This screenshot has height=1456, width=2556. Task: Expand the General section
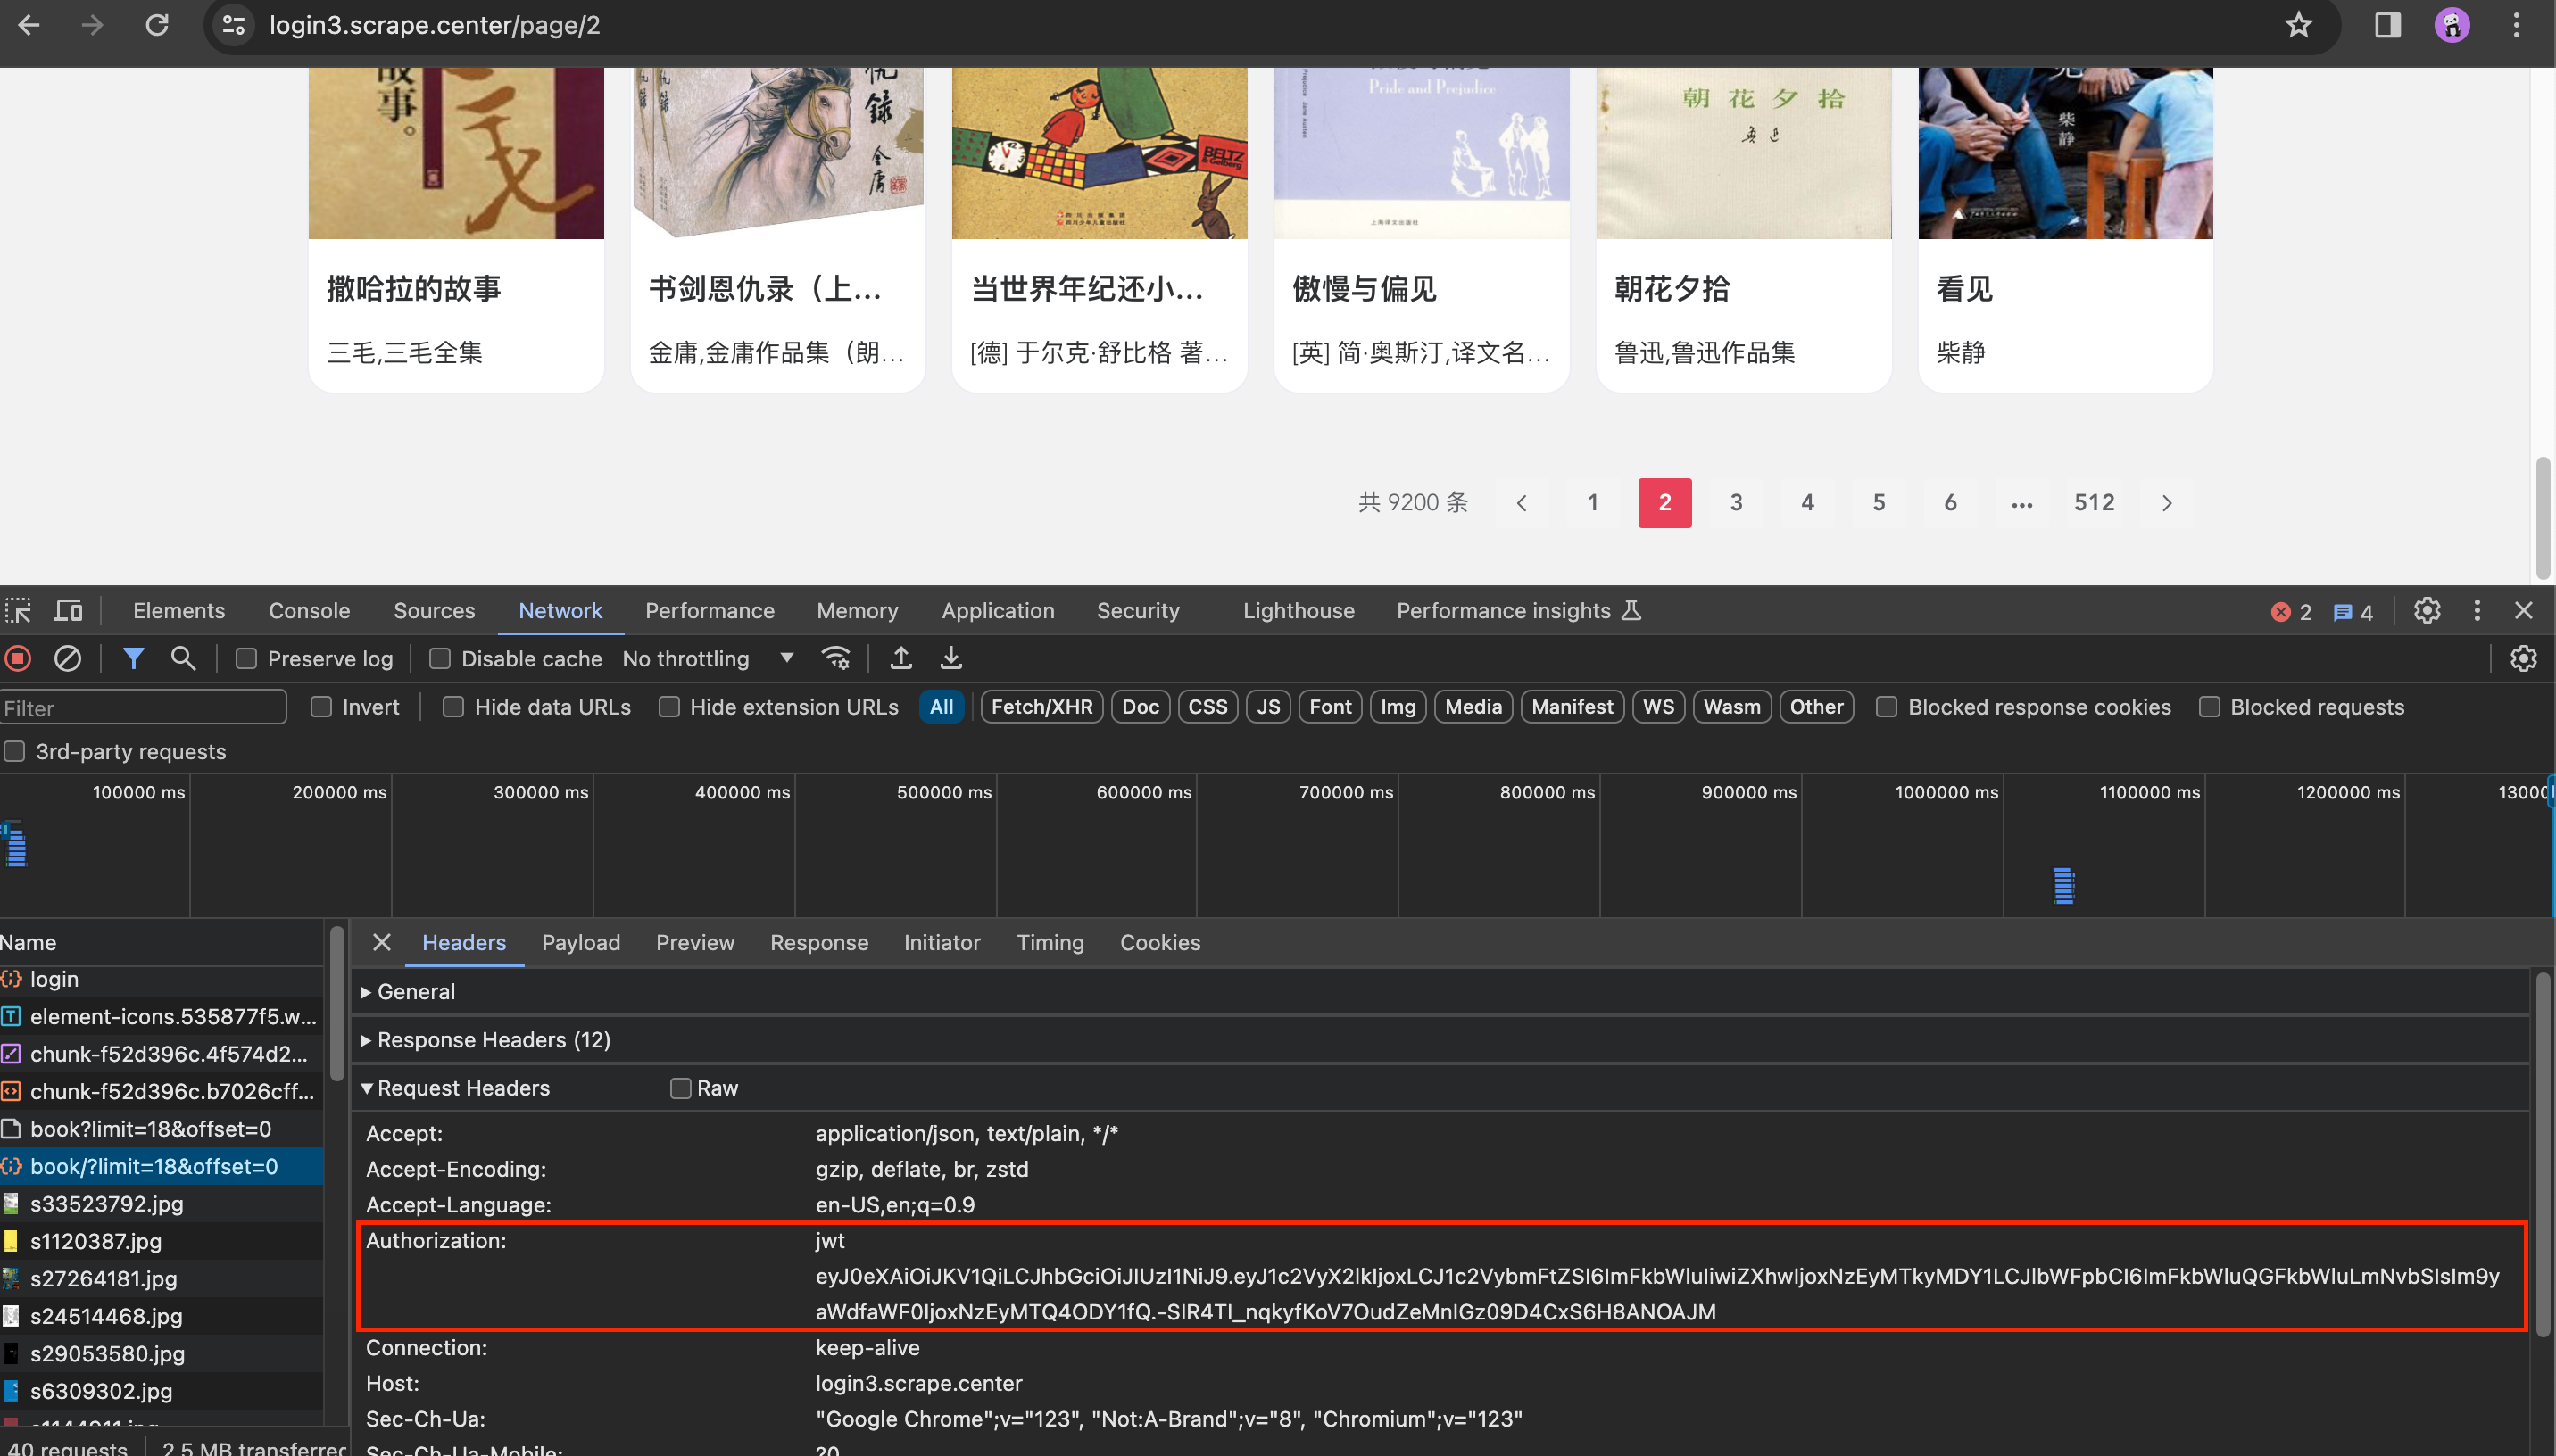407,991
